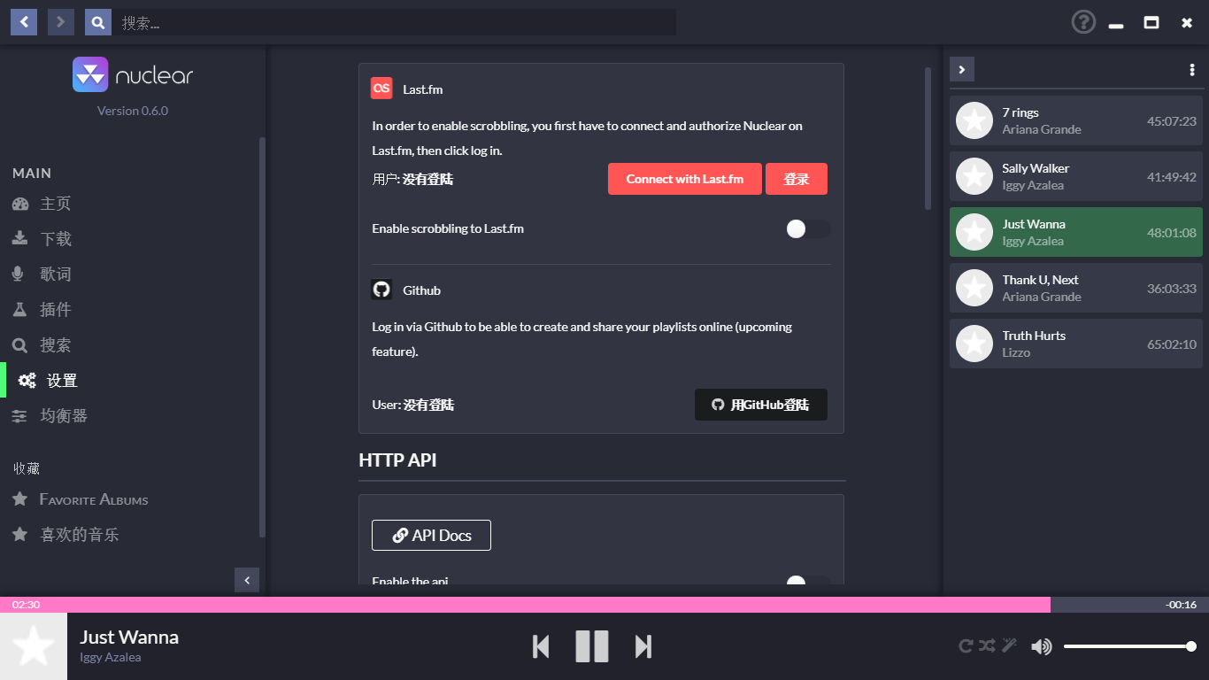Toggle Enable scrobbling to Last.fm switch
The width and height of the screenshot is (1209, 680).
pos(808,229)
